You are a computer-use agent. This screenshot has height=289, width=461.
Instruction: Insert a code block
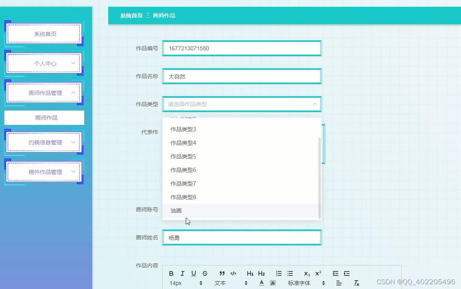(233, 273)
